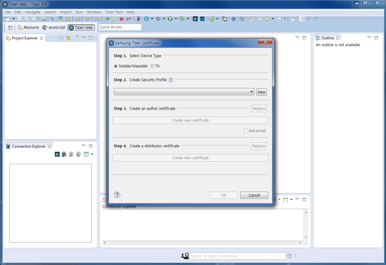
Task: Click the New security profile button
Action: (x=262, y=92)
